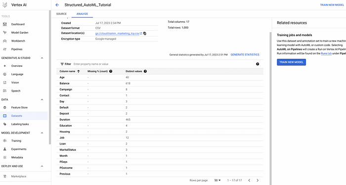Switch to the Source tab
The image size is (346, 185).
(61, 14)
